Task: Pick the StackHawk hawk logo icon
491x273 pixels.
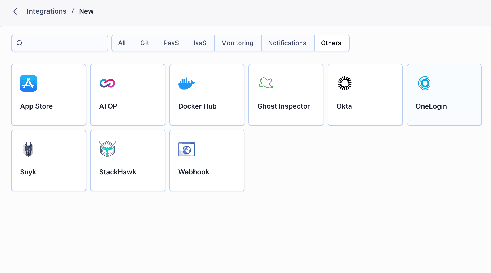Action: click(x=107, y=149)
